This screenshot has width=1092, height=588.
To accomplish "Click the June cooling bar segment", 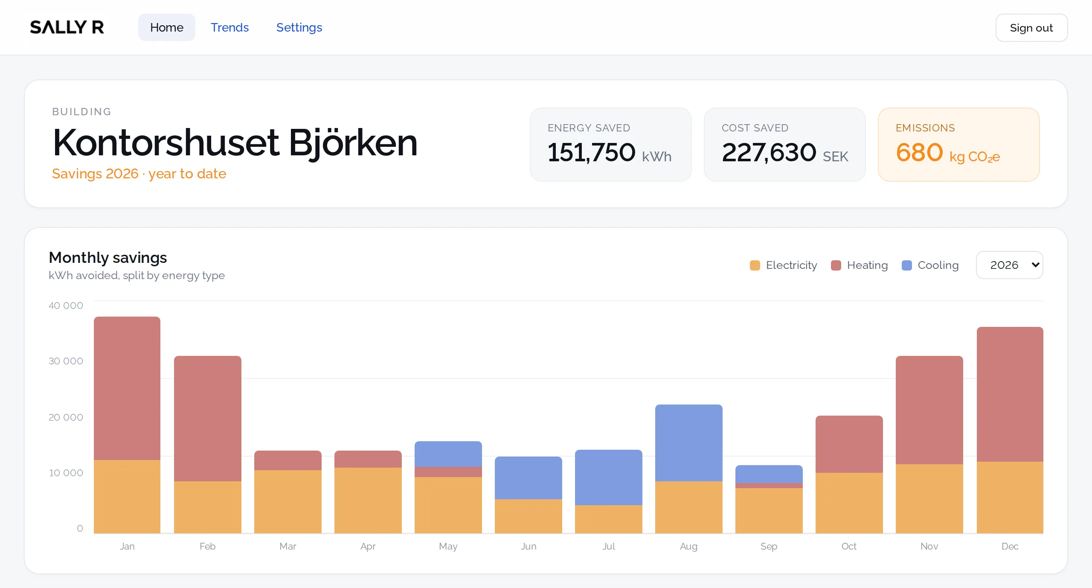I will point(529,478).
